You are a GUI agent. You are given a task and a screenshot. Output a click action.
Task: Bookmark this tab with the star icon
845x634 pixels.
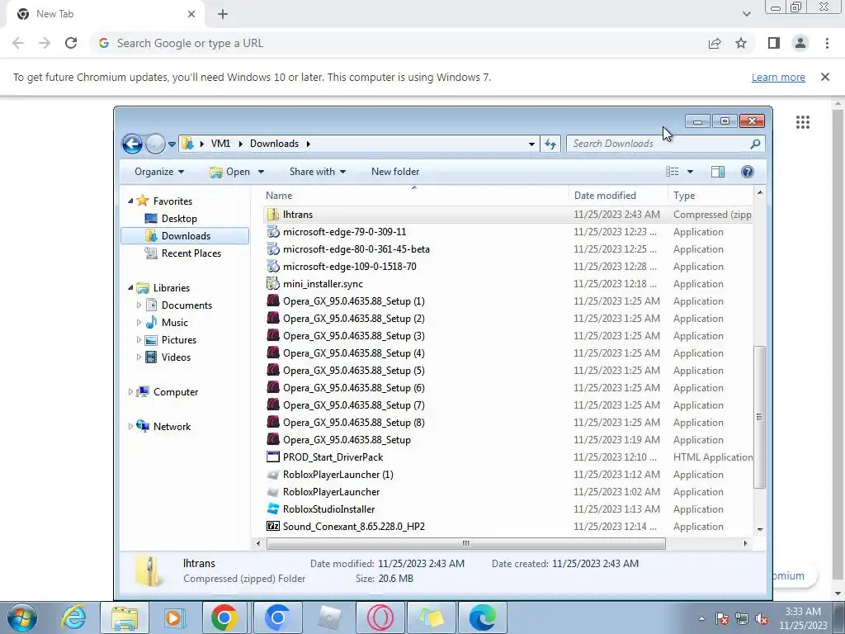741,43
